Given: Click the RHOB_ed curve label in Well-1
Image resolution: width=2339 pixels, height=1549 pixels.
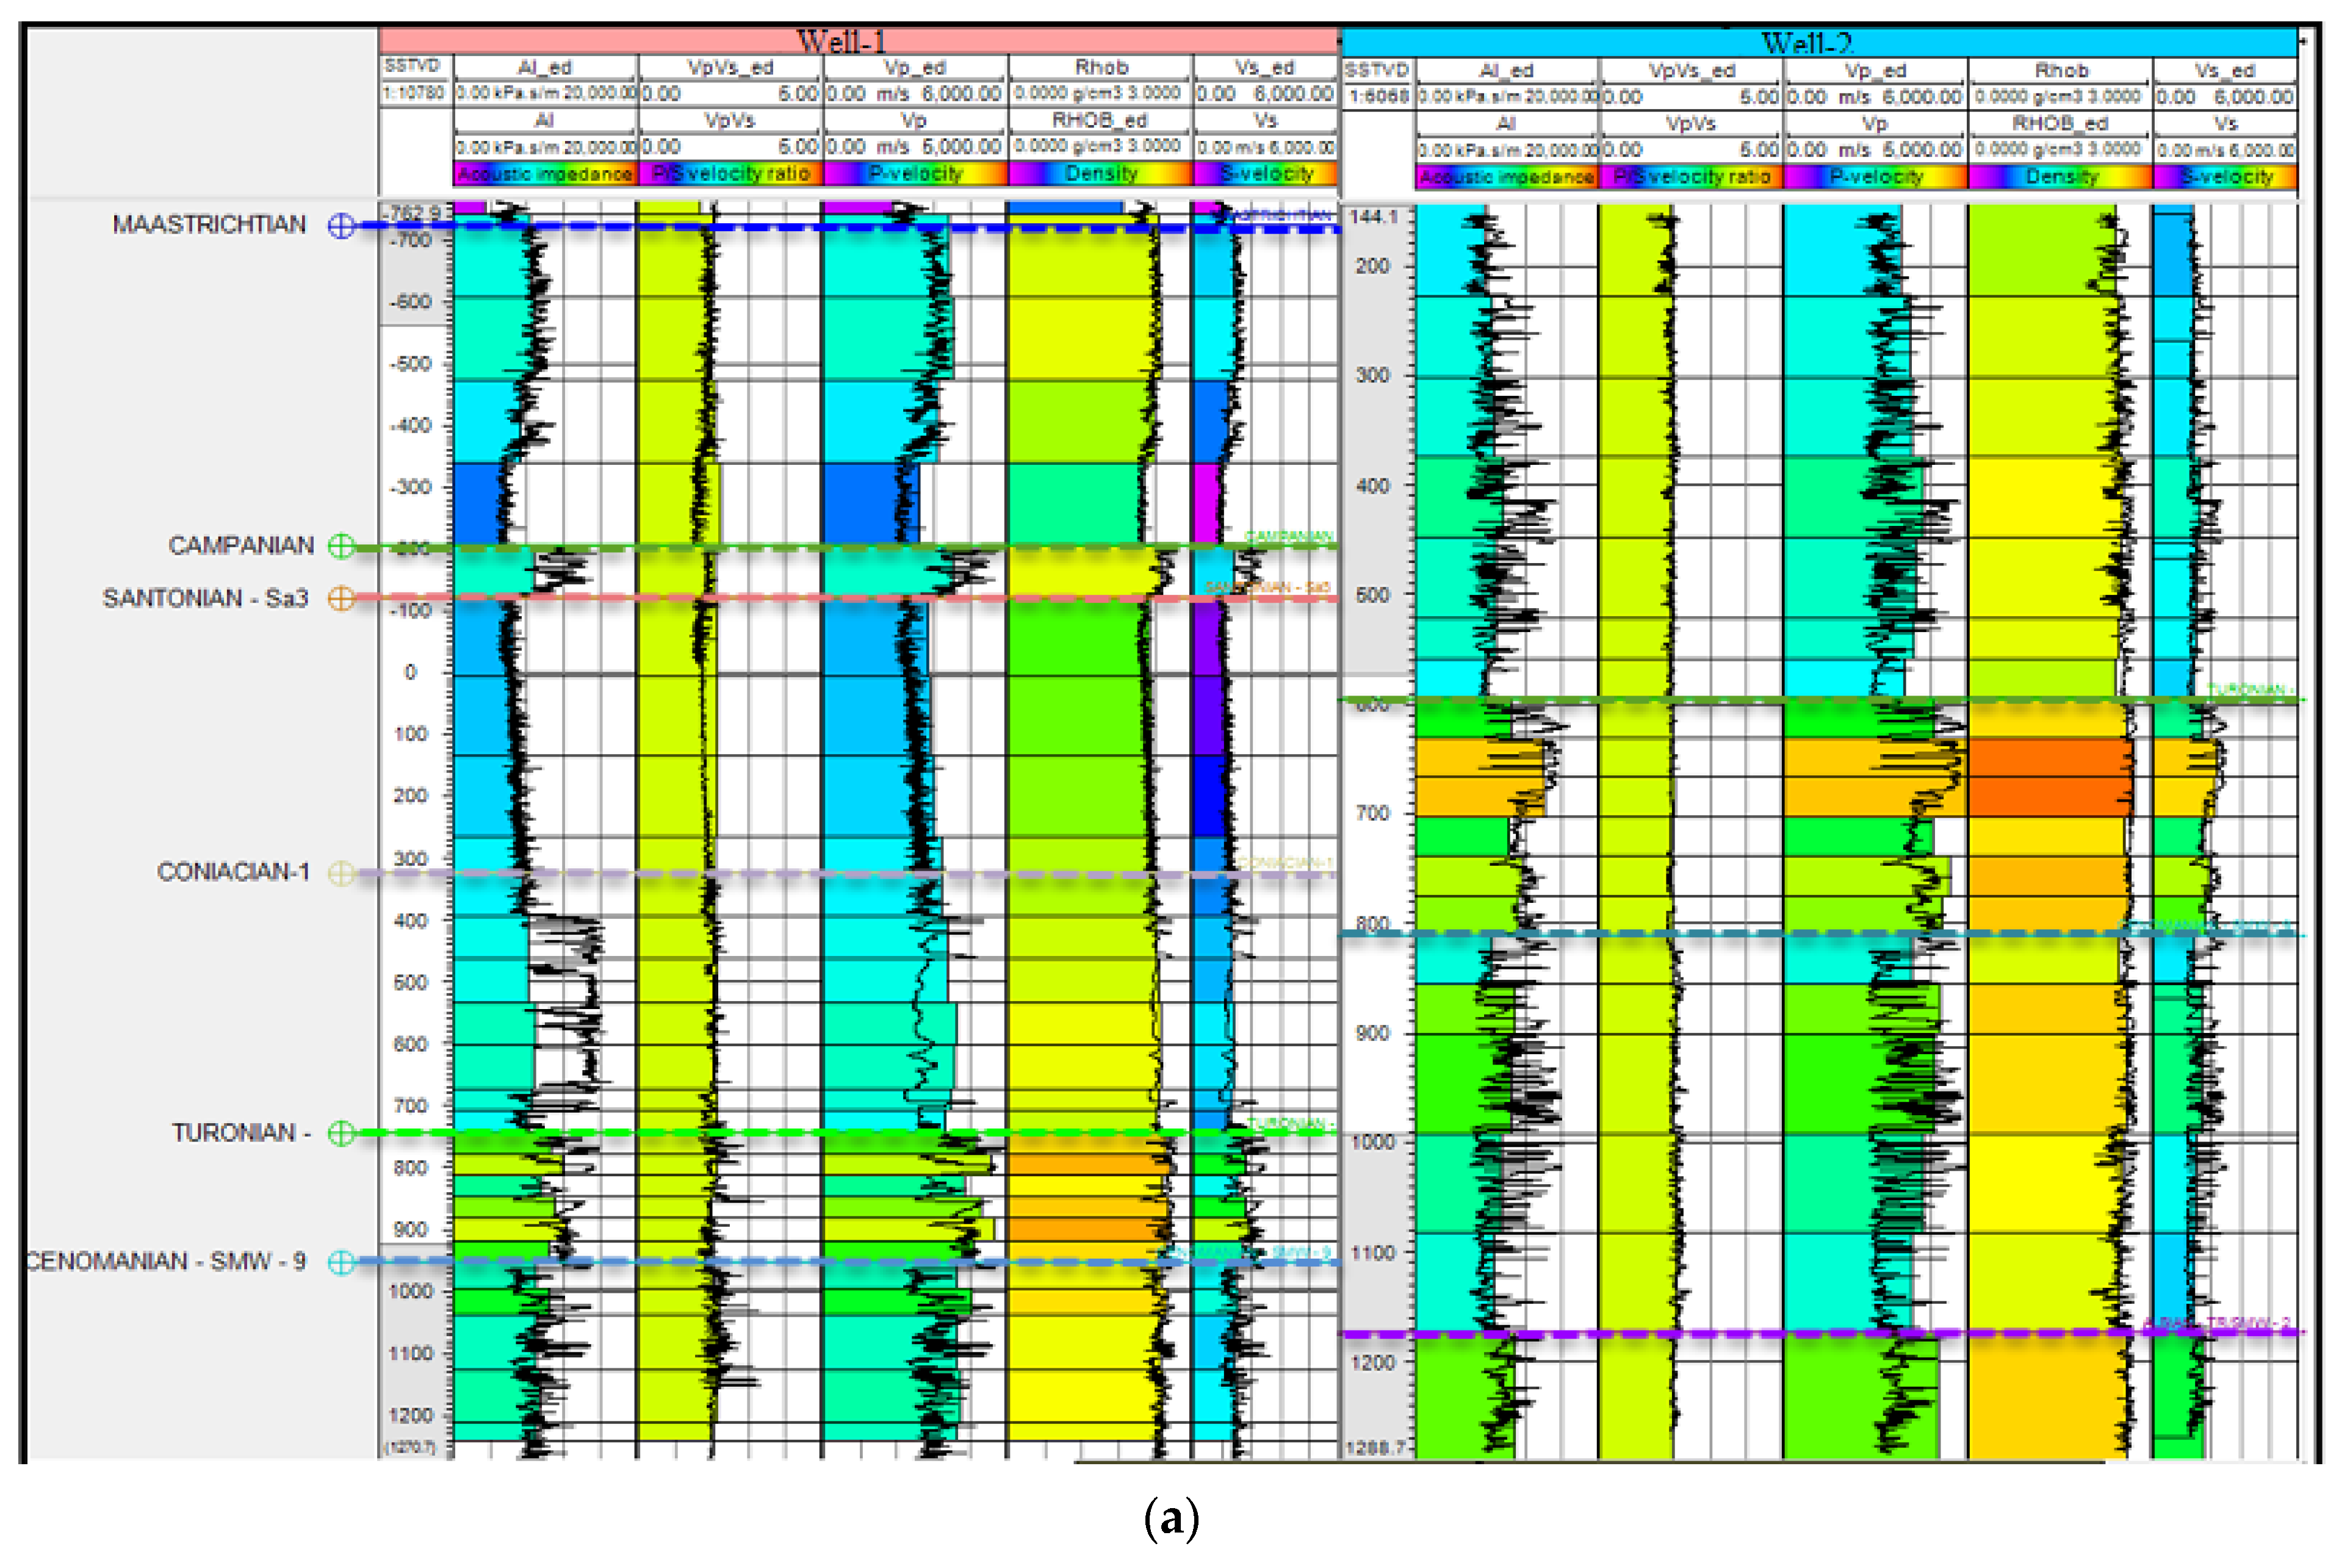Looking at the screenshot, I should [x=1099, y=121].
